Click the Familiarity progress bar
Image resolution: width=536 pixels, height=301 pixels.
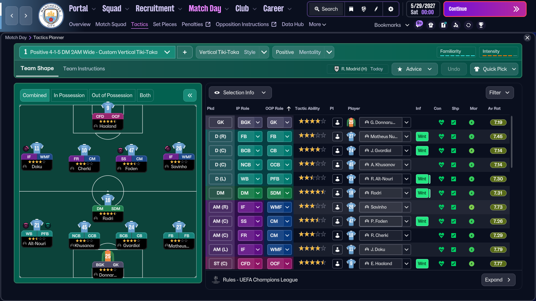(456, 52)
